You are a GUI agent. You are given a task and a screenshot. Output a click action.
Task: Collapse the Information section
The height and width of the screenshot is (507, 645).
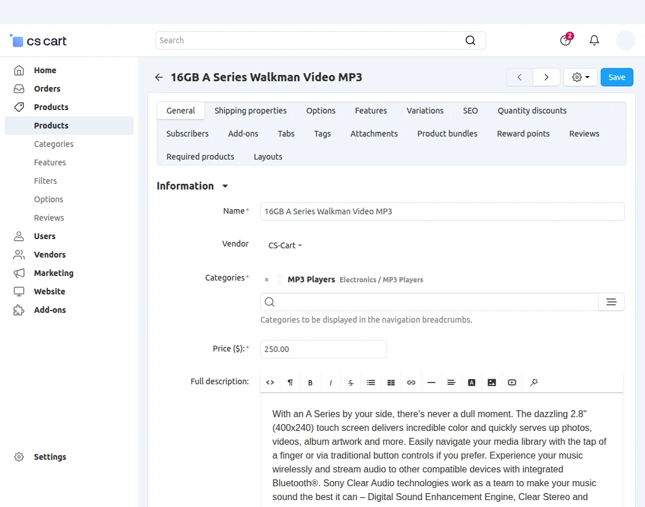point(225,186)
